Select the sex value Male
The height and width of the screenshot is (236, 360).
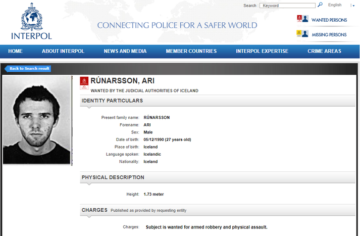148,132
